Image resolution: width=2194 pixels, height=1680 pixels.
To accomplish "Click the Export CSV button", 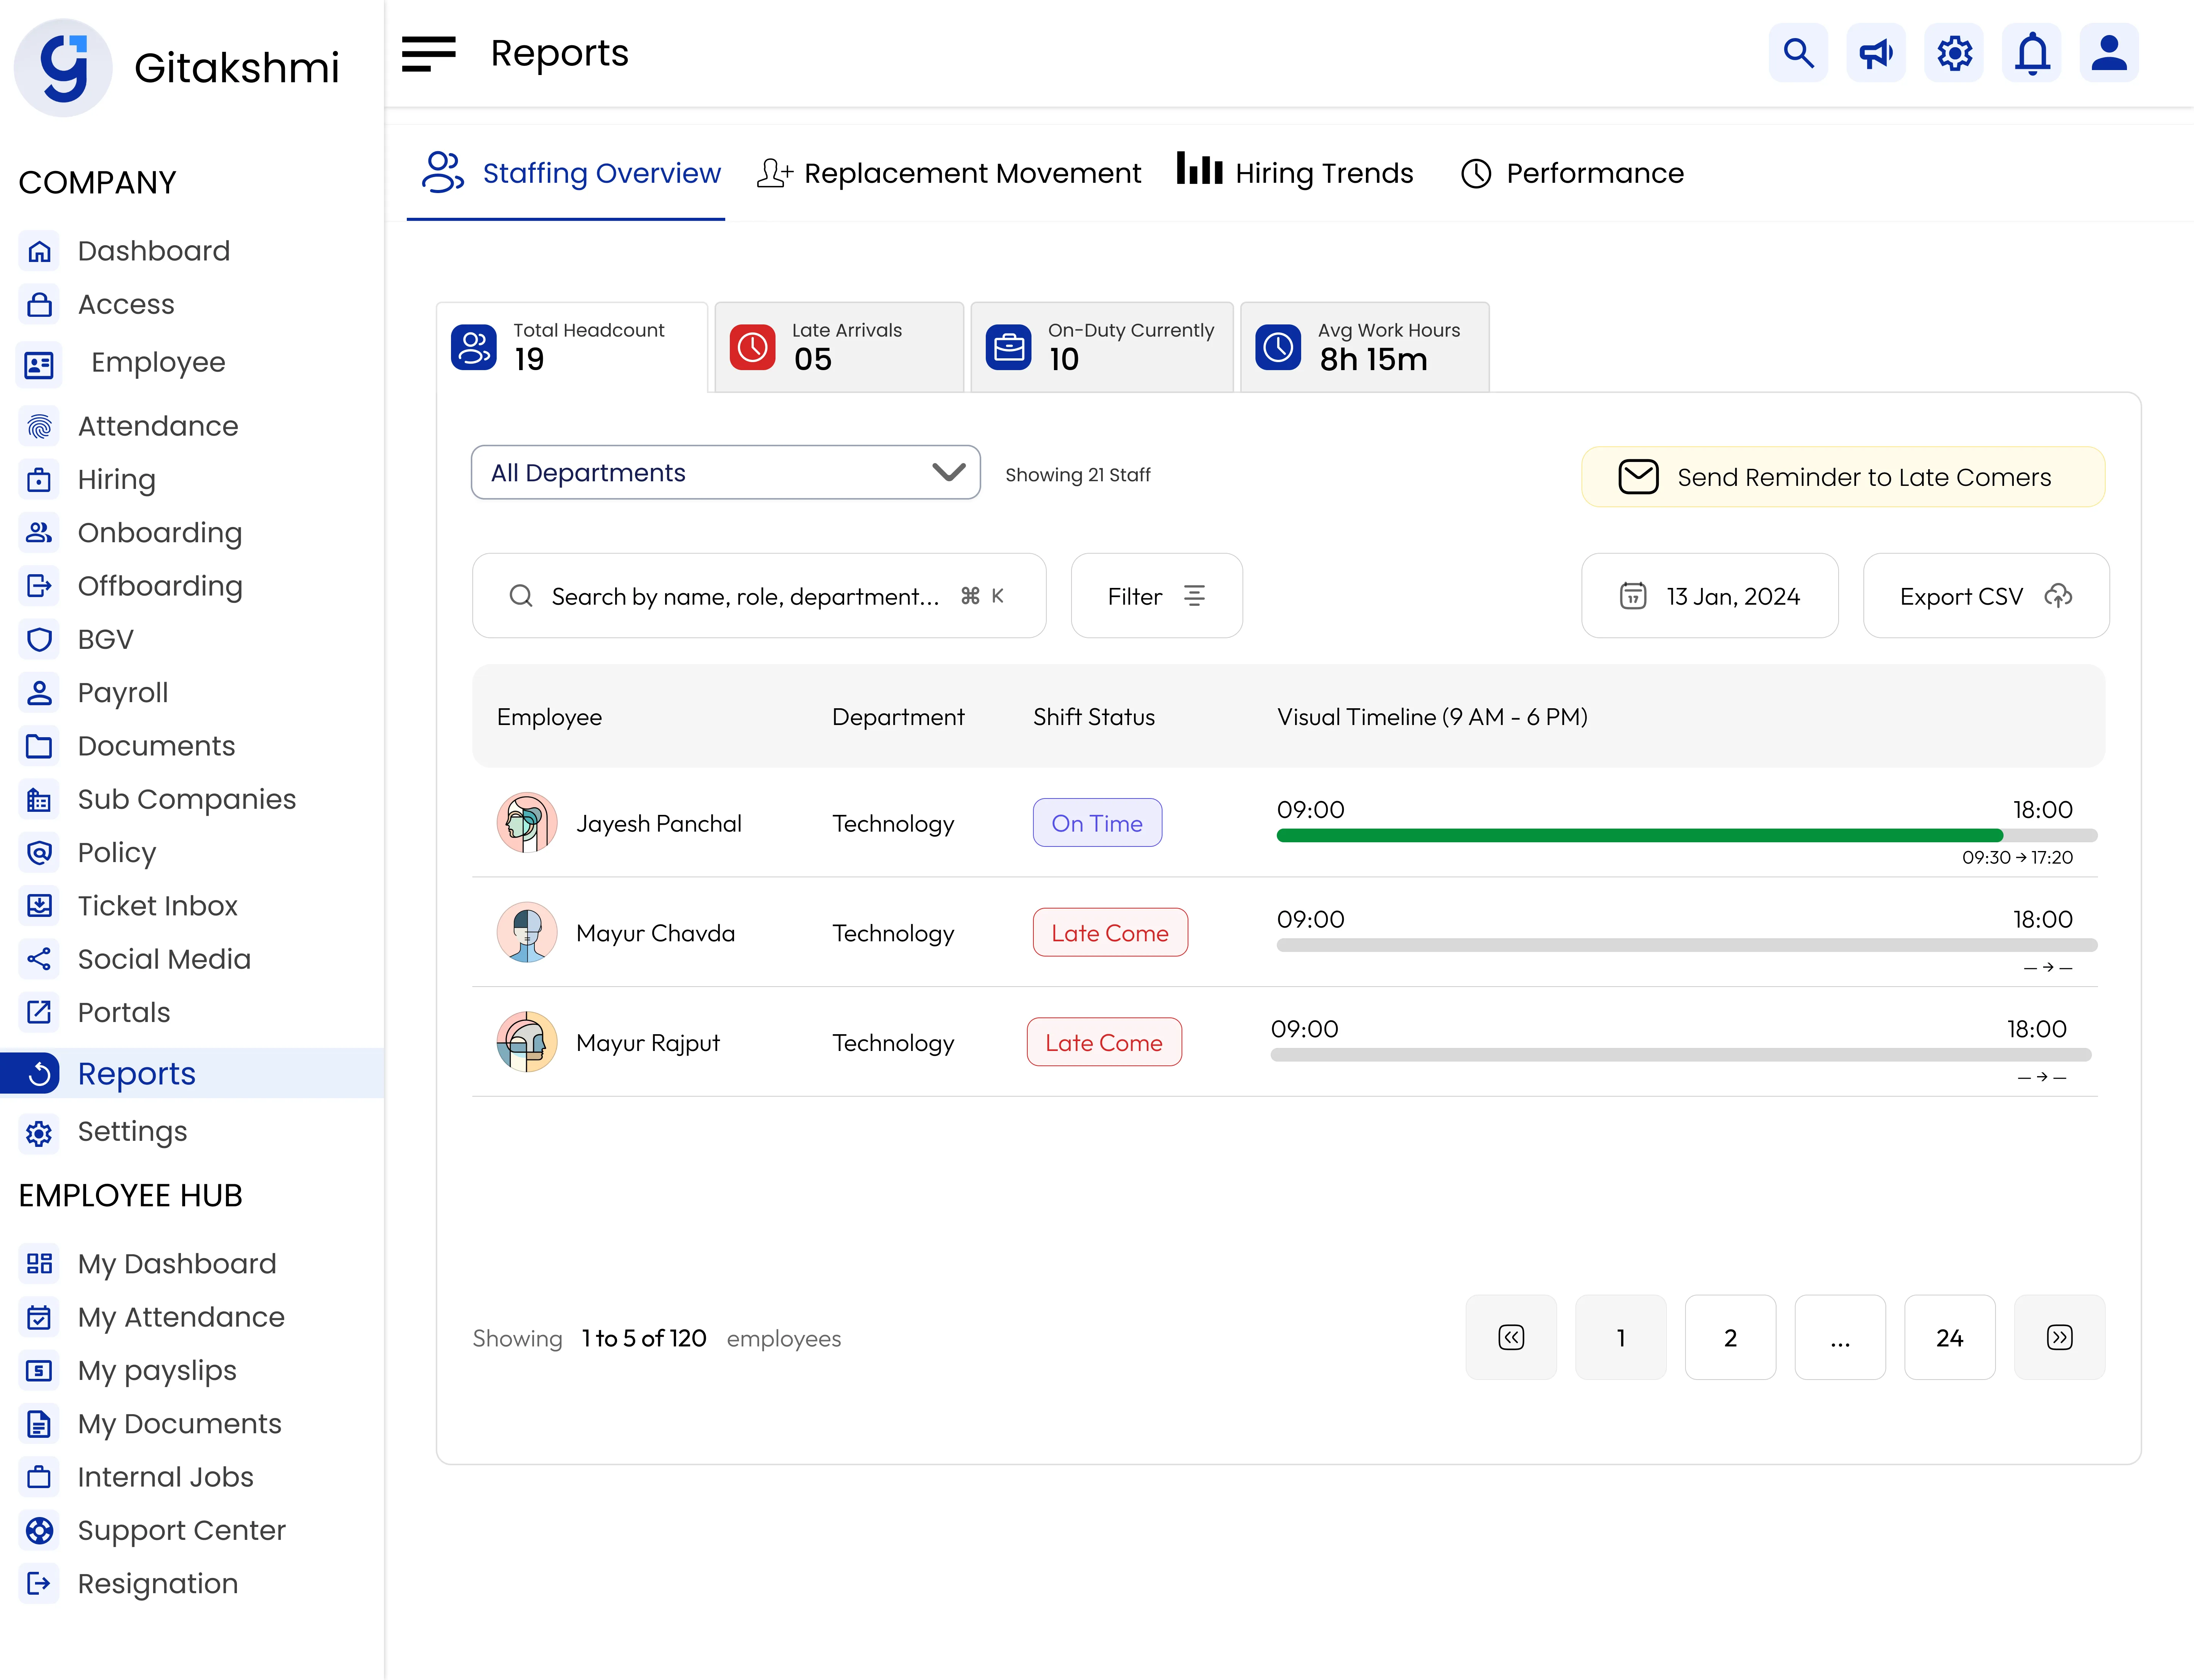I will point(1986,596).
